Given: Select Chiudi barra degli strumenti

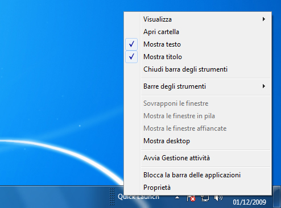Looking at the screenshot, I should [197, 69].
